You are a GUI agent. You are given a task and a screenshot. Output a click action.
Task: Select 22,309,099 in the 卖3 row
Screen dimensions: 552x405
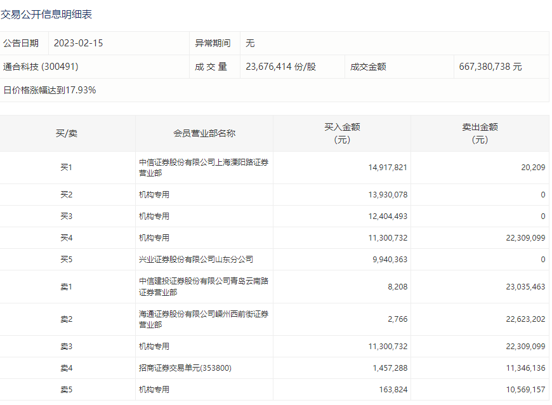pyautogui.click(x=525, y=347)
